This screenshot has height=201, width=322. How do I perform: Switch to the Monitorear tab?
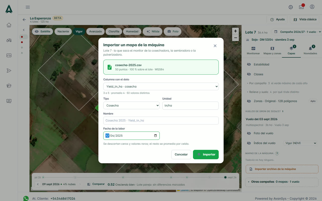[x=253, y=51]
